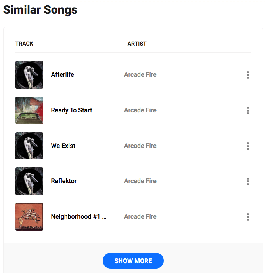
Task: Click Arcade Fire artist beside Afterlife
Action: (x=140, y=74)
